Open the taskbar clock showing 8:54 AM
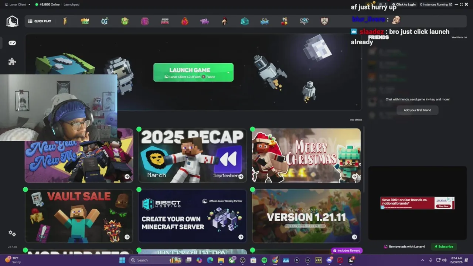473x266 pixels. [456, 260]
